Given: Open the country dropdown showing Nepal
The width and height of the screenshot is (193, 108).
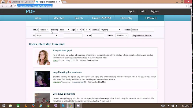Looking at the screenshot, I should [47, 36].
